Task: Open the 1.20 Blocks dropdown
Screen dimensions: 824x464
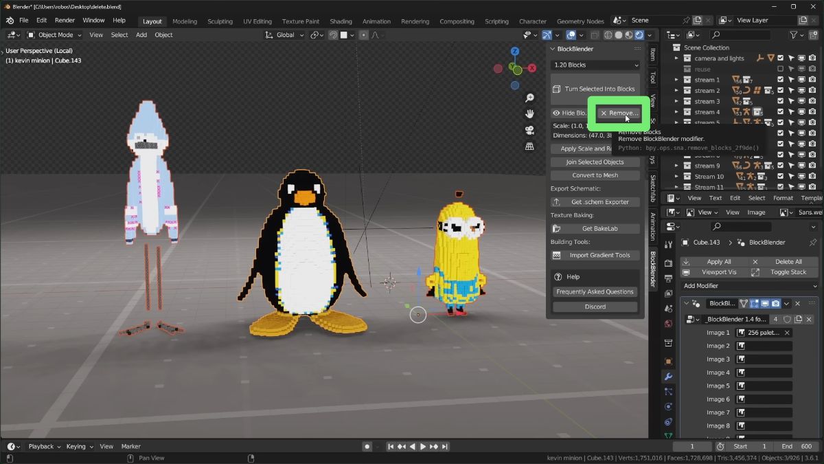Action: pyautogui.click(x=595, y=65)
